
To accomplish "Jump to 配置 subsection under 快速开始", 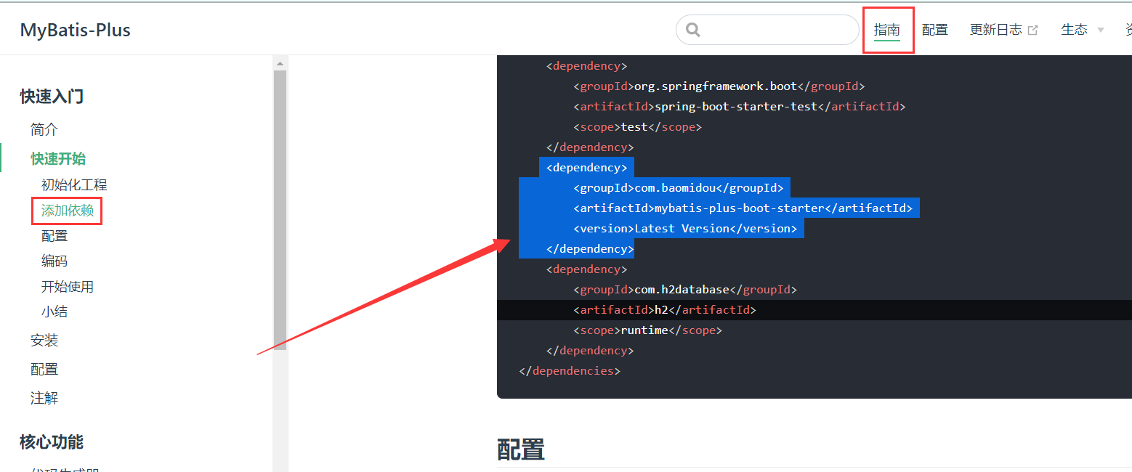I will (54, 236).
